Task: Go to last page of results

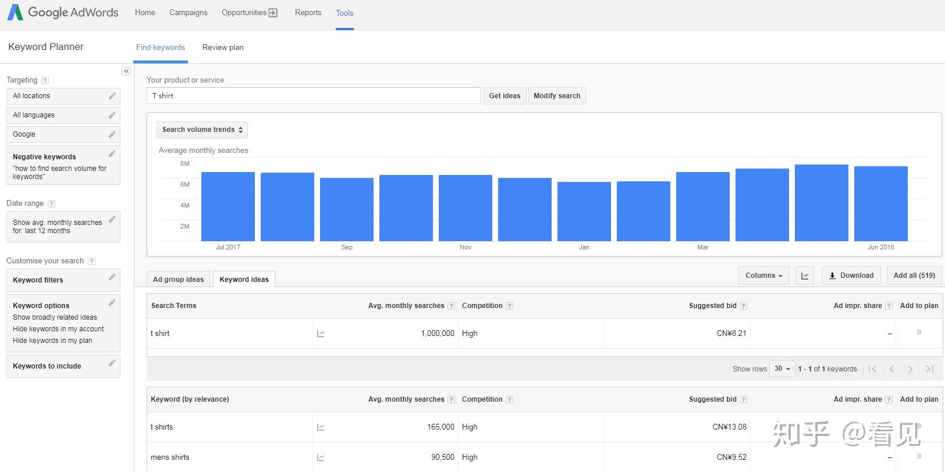Action: pyautogui.click(x=930, y=369)
